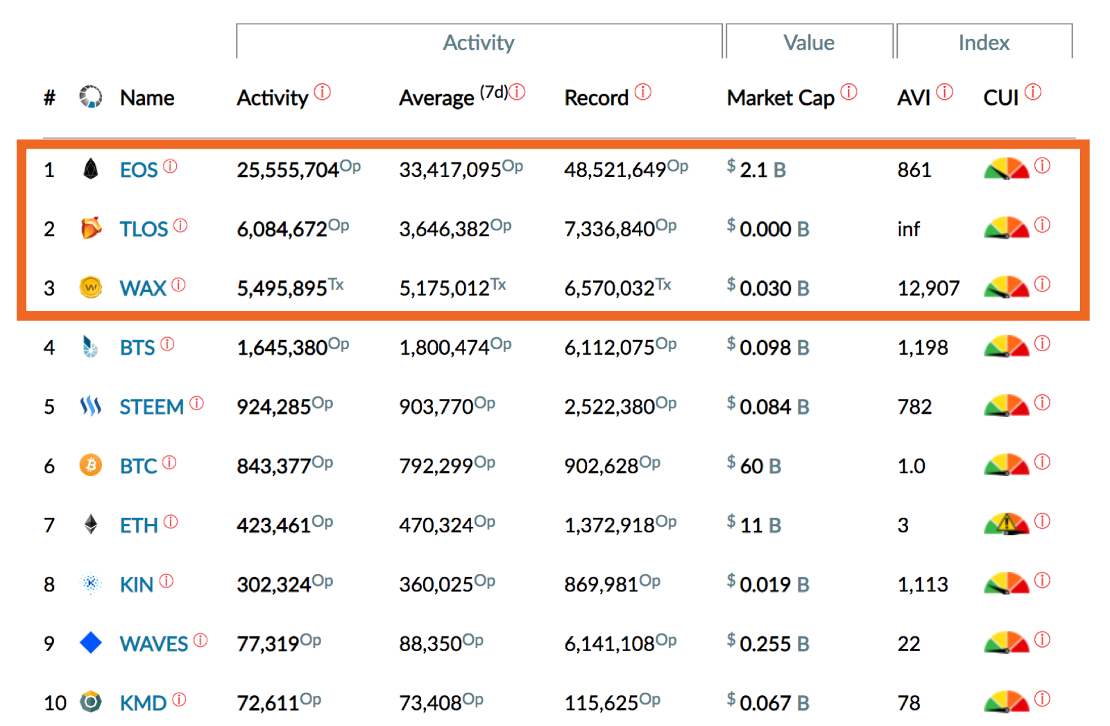Click the circular logo icon in header row
Image resolution: width=1110 pixels, height=726 pixels.
tap(91, 96)
